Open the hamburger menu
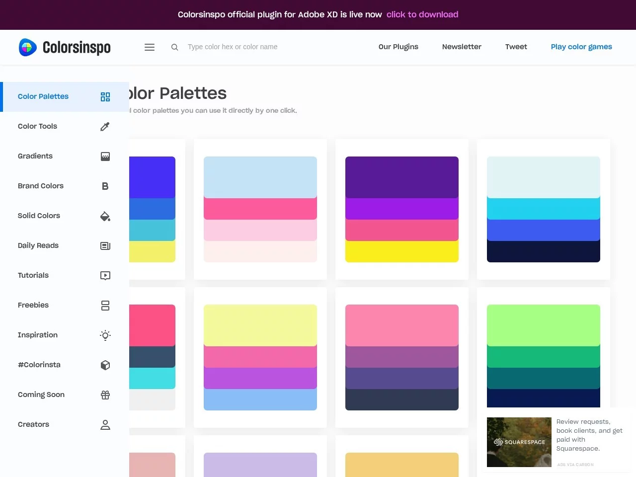The width and height of the screenshot is (636, 477). 149,47
